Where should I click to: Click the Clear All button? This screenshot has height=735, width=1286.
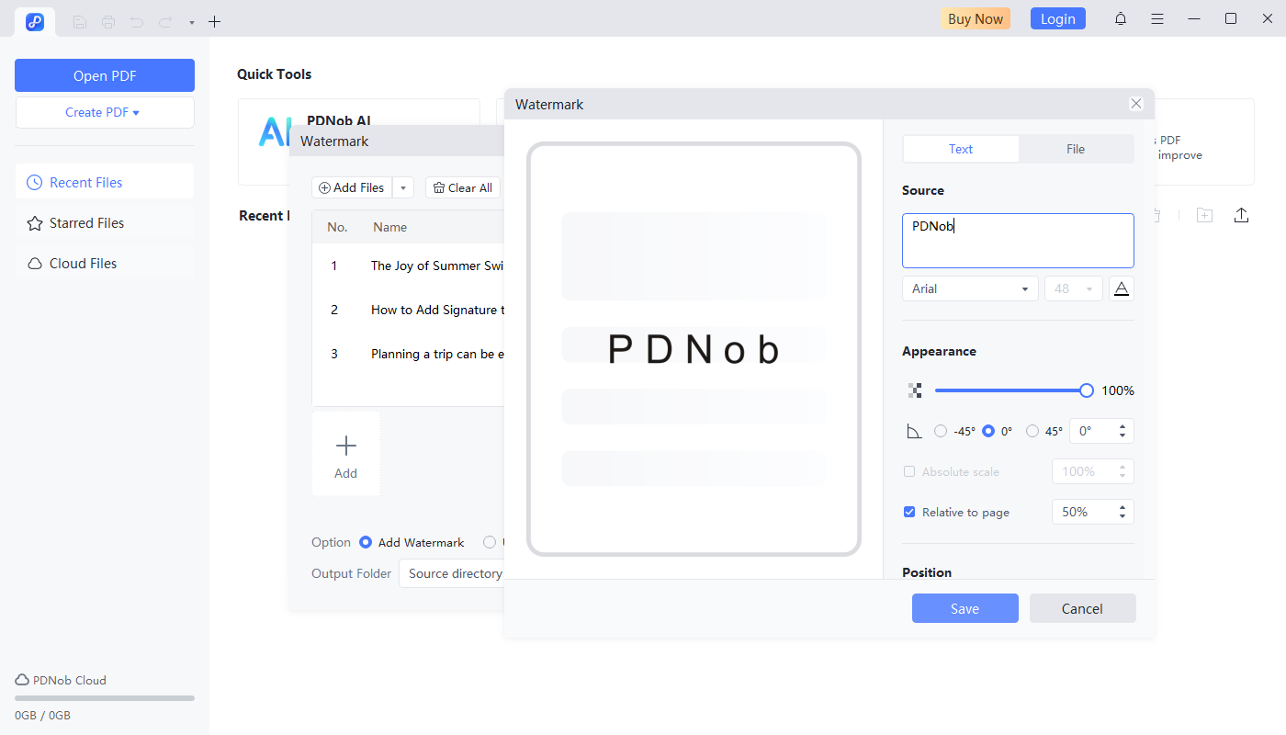pos(463,188)
